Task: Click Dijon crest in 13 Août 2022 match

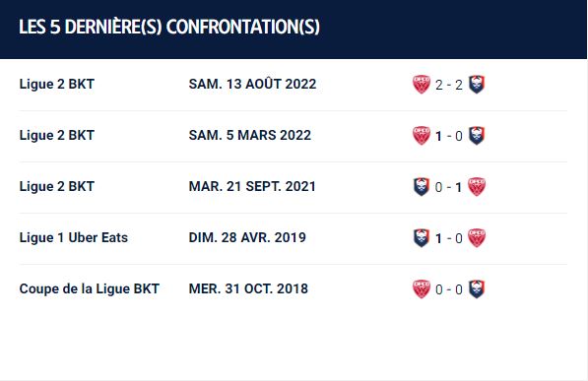Action: click(x=422, y=85)
